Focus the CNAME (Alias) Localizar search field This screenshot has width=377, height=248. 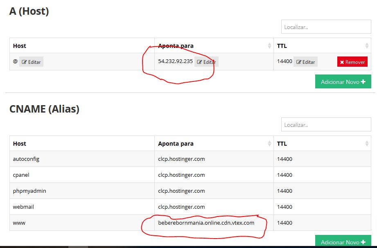[x=326, y=124]
